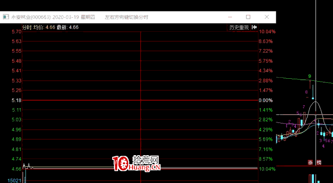Click the 5.33 price axis label
Screen dimensions: 333x183
click(x=16, y=81)
